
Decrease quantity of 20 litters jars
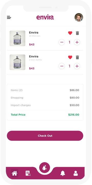click(62, 42)
